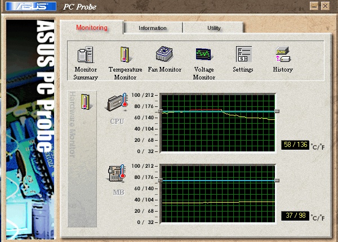The image size is (338, 242).
Task: Open the Temperature Monitor icon
Action: point(125,55)
